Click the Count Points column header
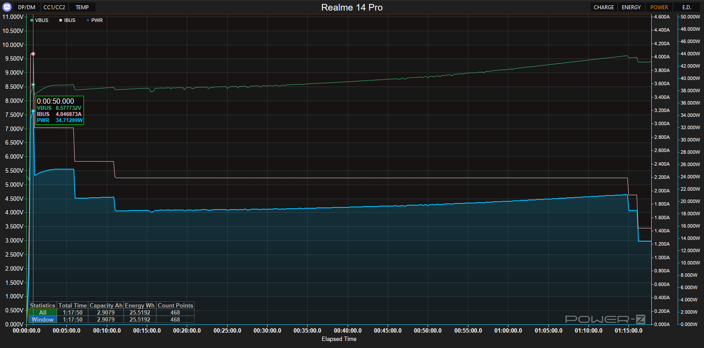Screen dimensions: 704x348 point(175,306)
